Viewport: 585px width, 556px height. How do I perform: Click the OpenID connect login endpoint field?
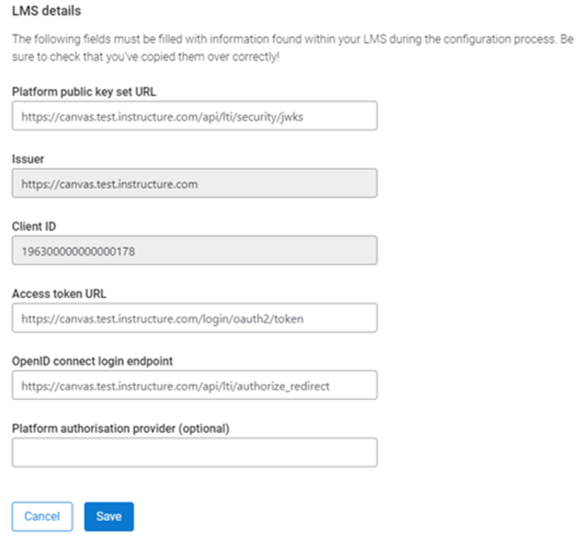(194, 385)
